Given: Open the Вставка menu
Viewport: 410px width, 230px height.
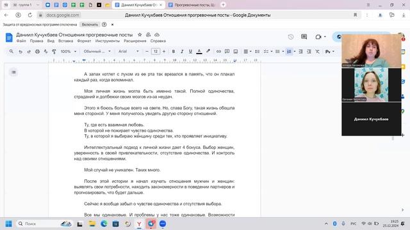Looking at the screenshot, I should [x=65, y=41].
